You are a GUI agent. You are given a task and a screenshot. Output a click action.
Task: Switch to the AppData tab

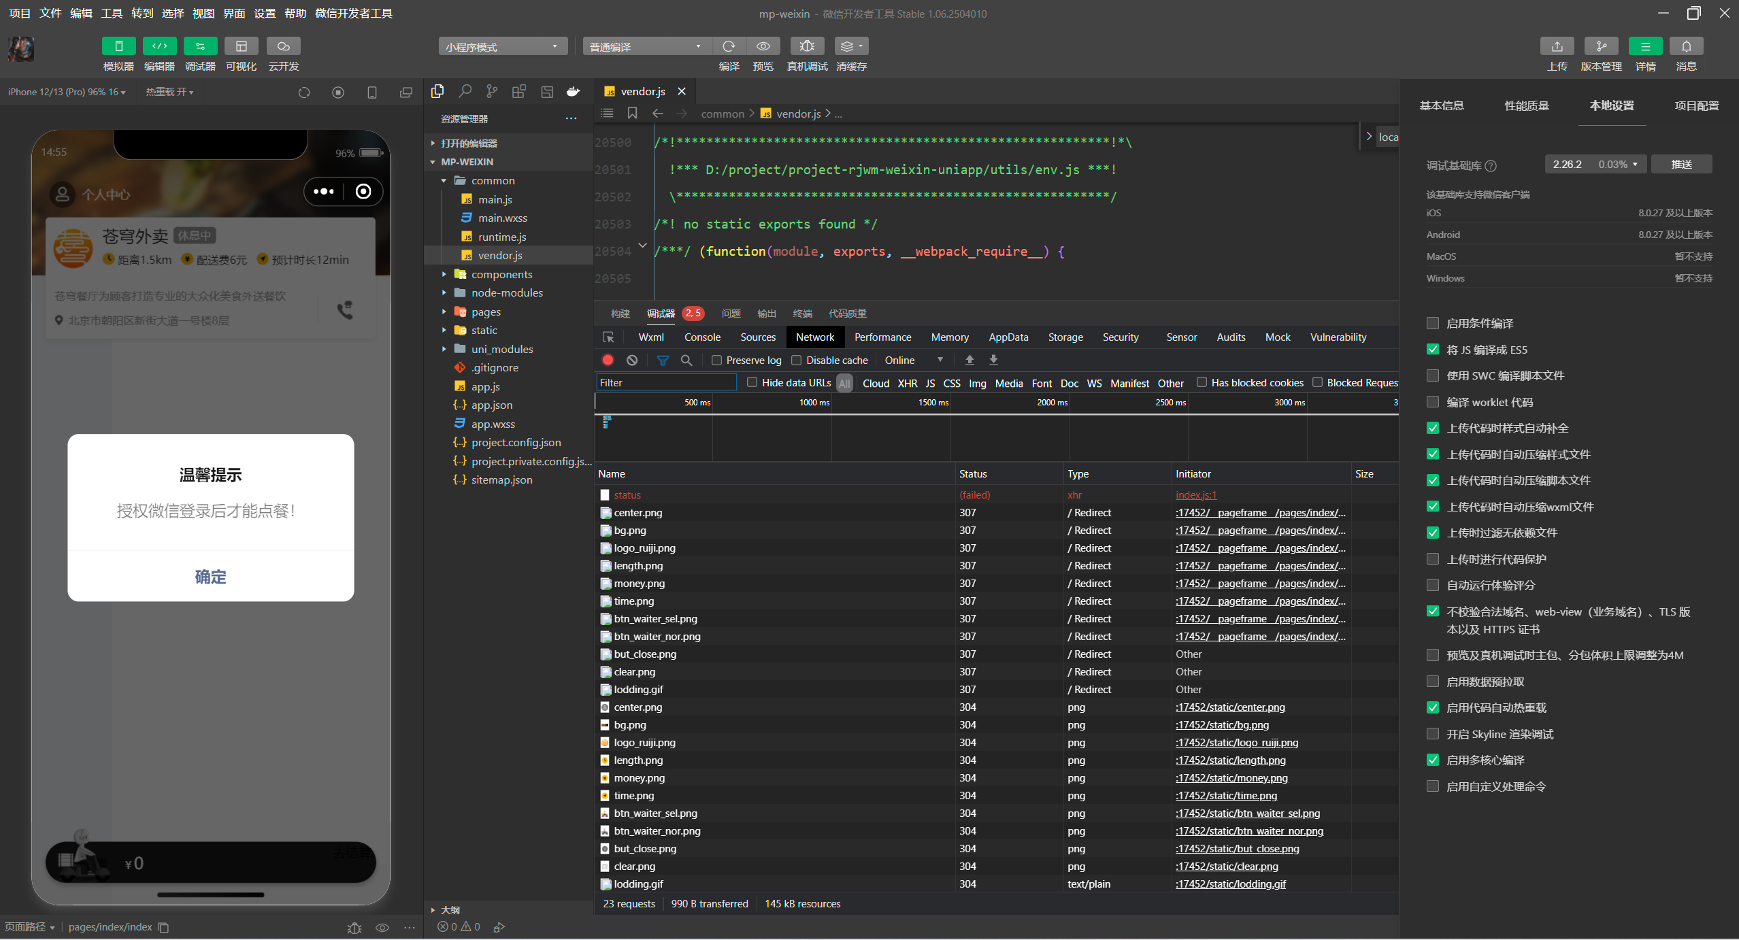(x=1008, y=337)
